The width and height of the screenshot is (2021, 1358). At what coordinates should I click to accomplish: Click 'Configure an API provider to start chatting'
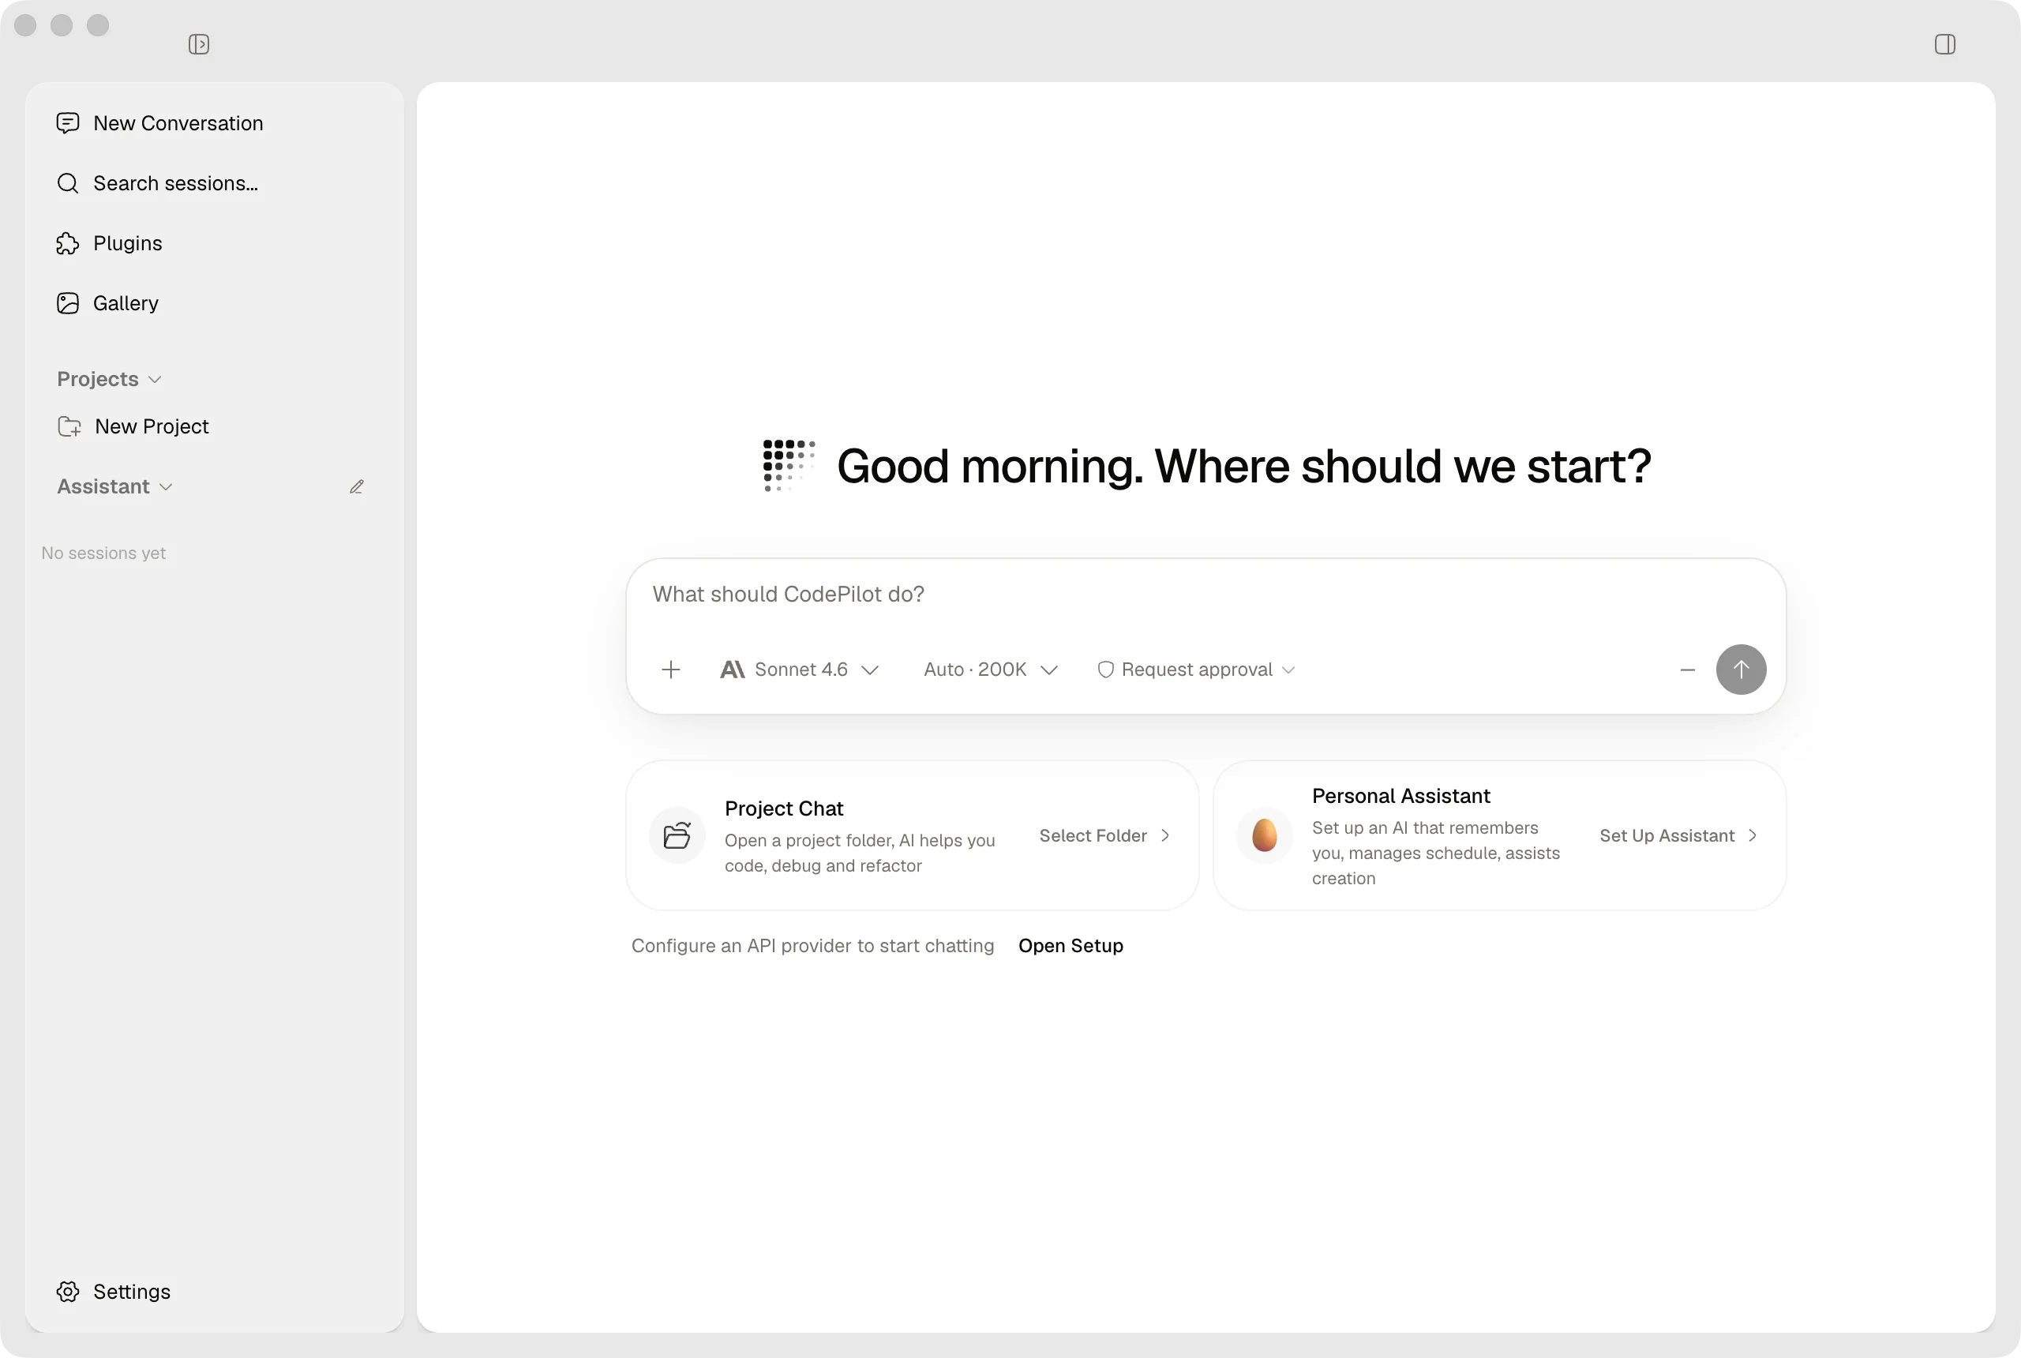pyautogui.click(x=812, y=946)
